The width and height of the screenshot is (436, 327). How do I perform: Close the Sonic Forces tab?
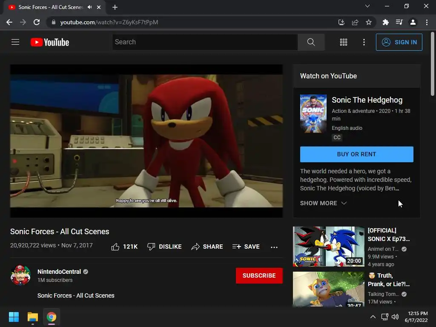pyautogui.click(x=99, y=8)
